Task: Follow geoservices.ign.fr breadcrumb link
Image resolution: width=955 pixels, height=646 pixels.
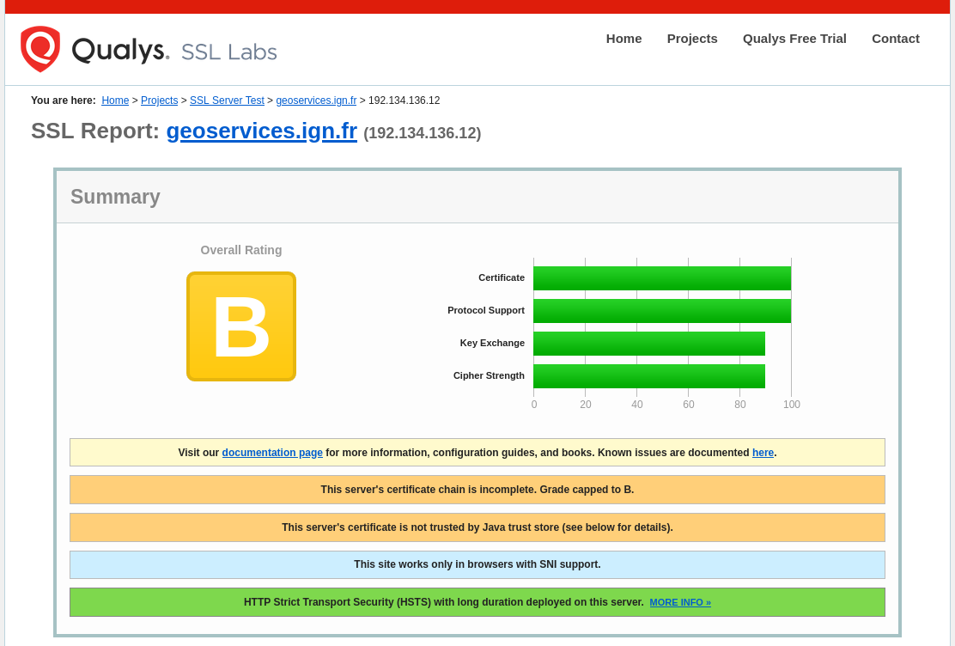Action: tap(316, 100)
